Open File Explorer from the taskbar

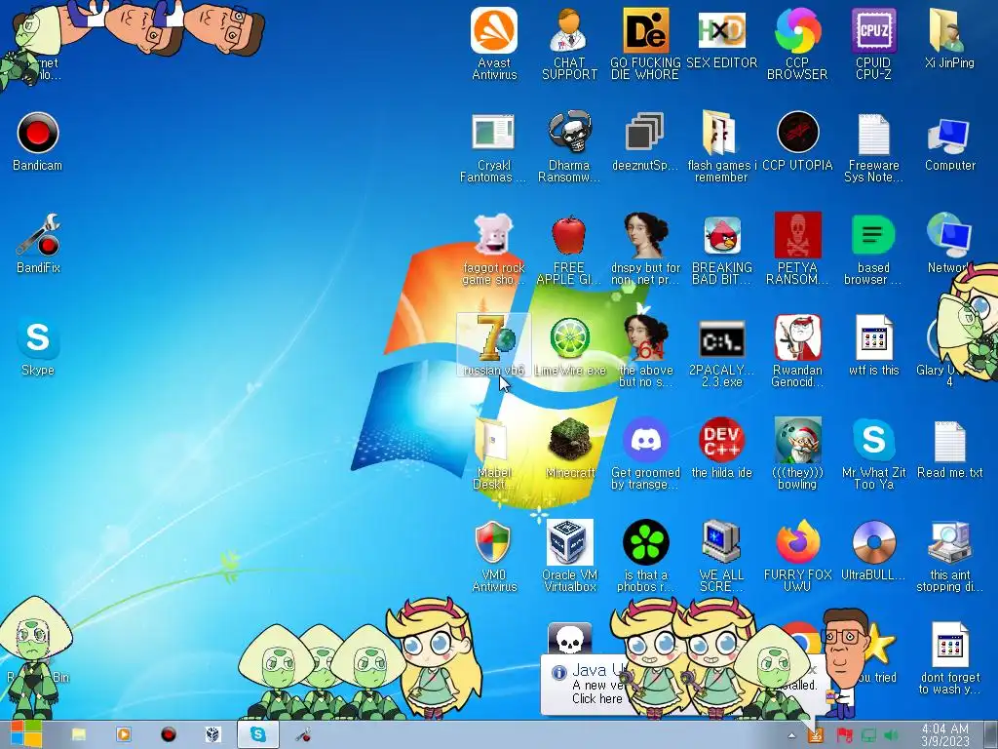point(79,734)
